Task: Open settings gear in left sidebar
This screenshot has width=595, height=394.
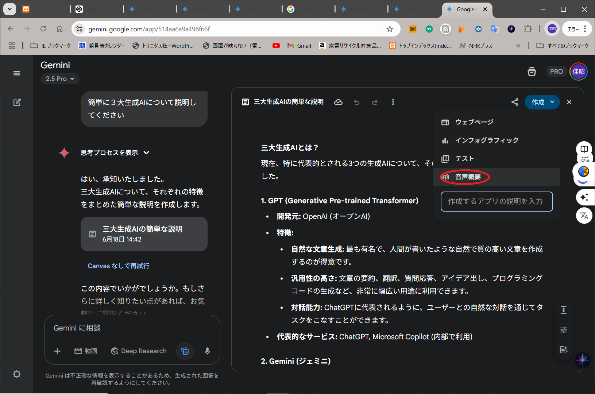Action: [x=17, y=374]
